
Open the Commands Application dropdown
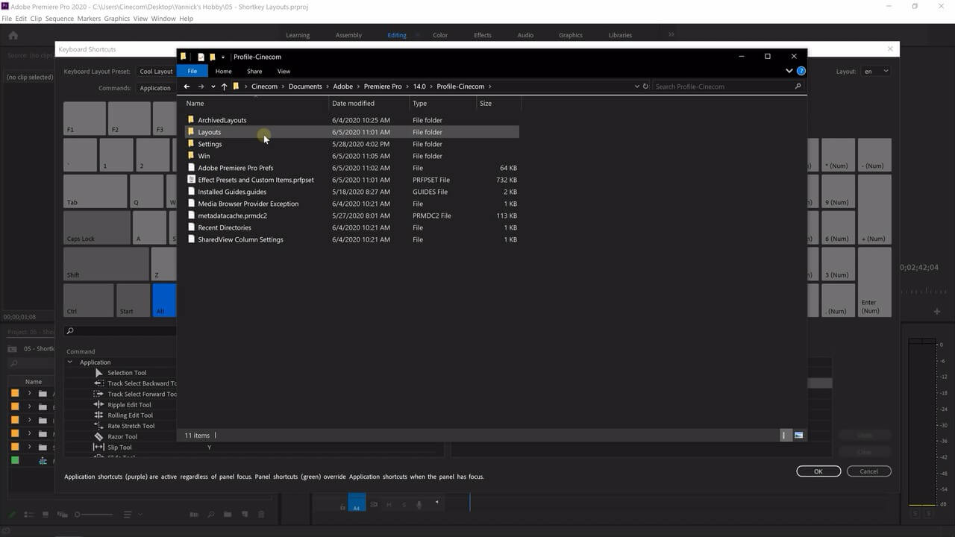[x=155, y=88]
